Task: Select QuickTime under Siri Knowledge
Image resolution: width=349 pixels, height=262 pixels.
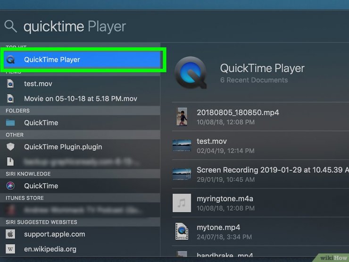Action: [80, 186]
